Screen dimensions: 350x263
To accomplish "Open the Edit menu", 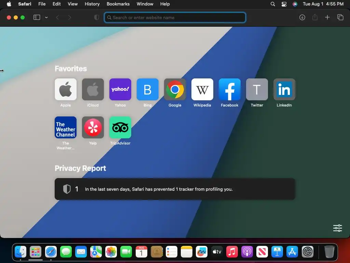I will tap(56, 4).
